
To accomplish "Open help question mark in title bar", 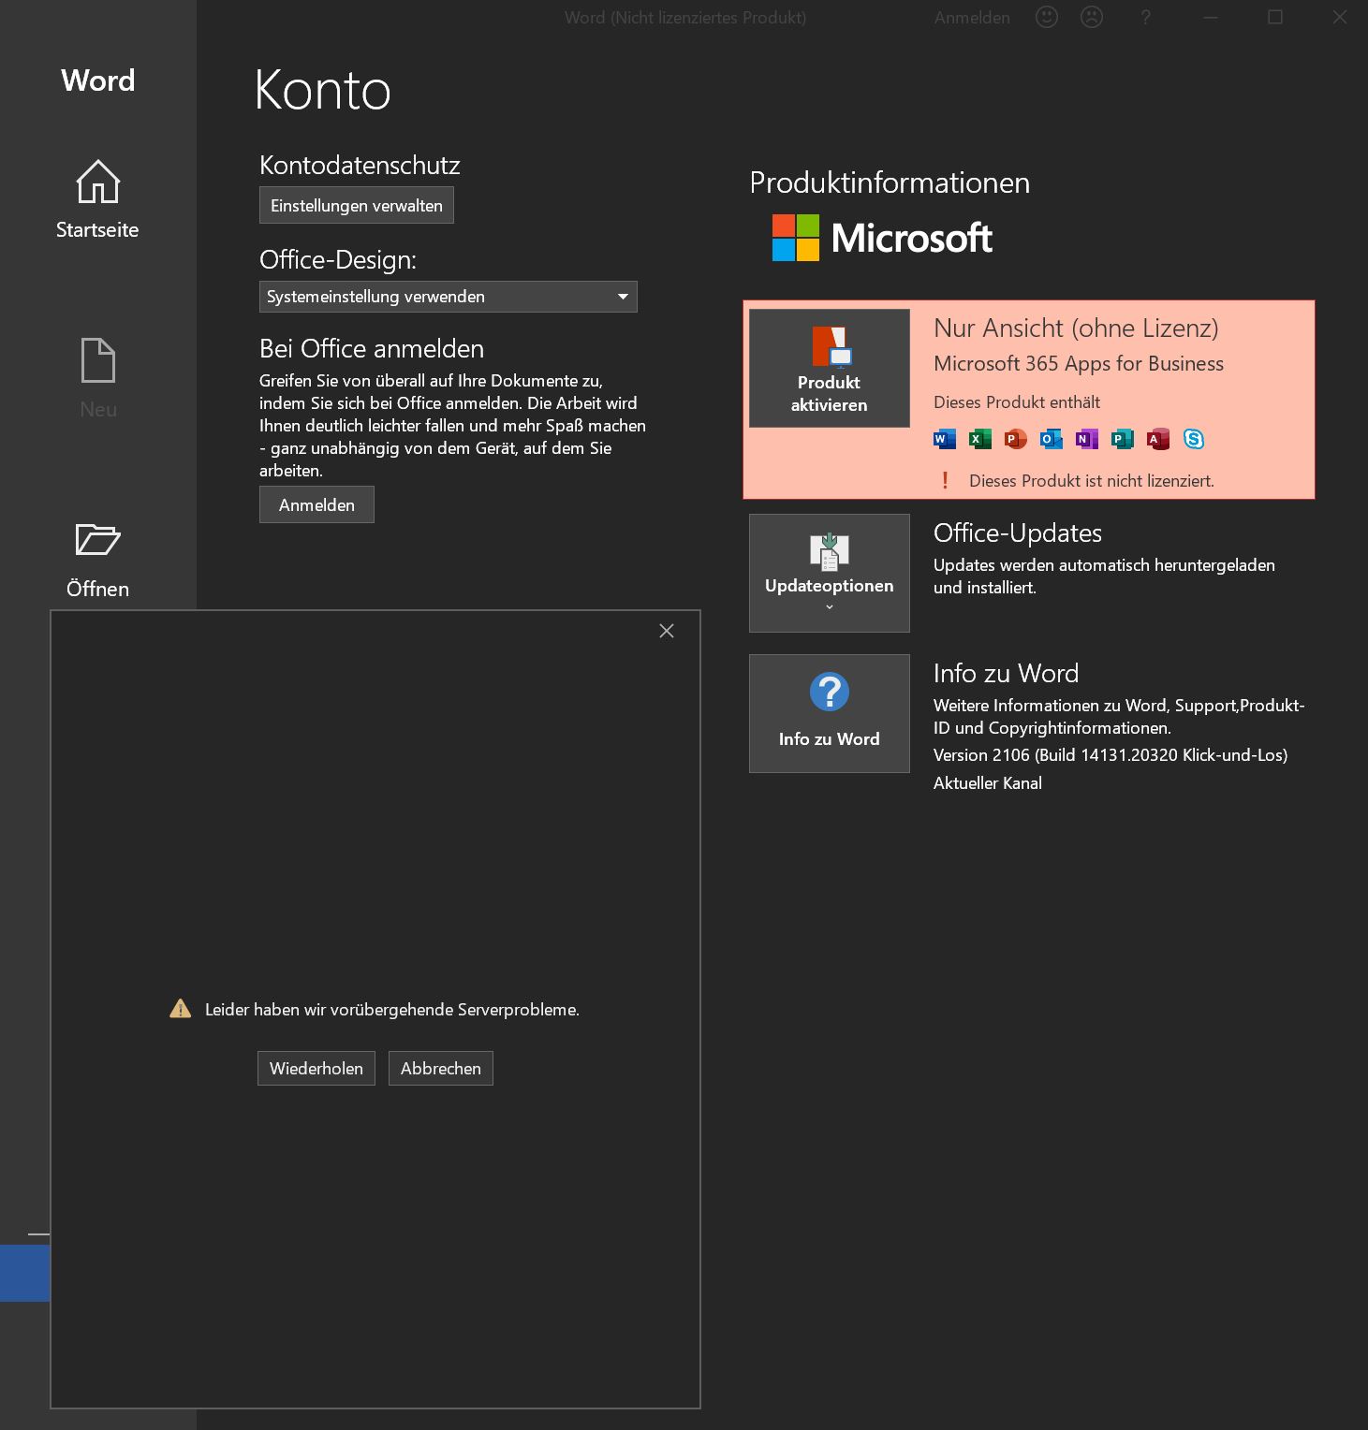I will 1145,17.
